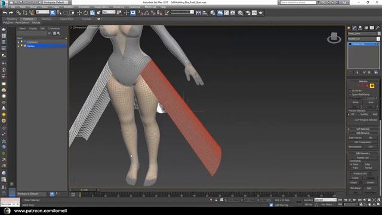Toggle the Percent Snap icon

[153, 13]
